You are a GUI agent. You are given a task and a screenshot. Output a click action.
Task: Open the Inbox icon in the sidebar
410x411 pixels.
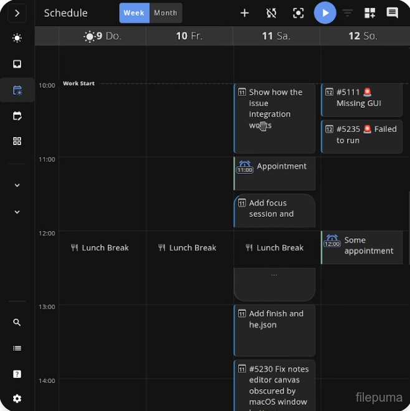[17, 64]
